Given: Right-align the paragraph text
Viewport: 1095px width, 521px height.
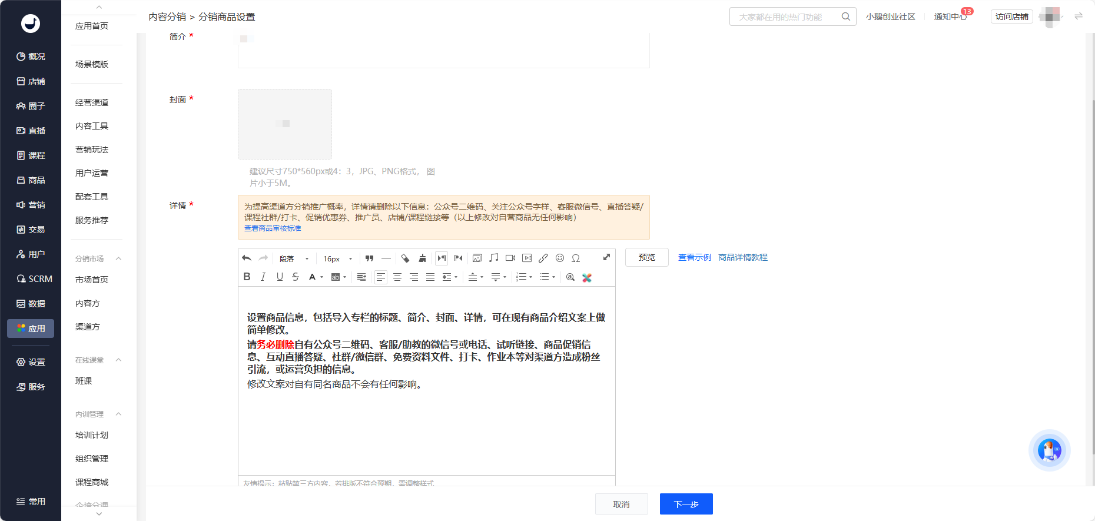Looking at the screenshot, I should 414,277.
